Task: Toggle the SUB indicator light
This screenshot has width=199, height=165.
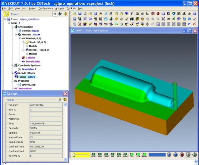Action: pos(112,155)
